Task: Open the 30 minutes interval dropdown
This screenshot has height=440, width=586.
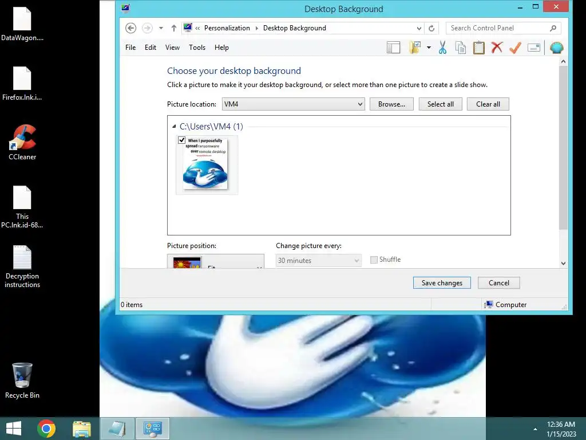Action: click(x=318, y=261)
